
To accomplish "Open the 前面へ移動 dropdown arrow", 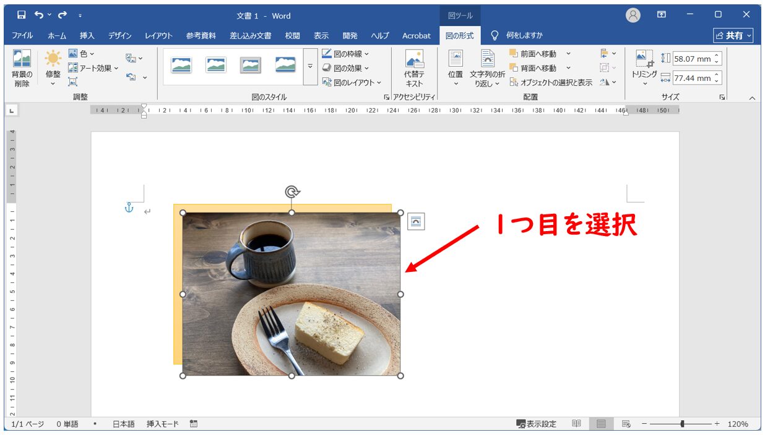I will pyautogui.click(x=569, y=54).
